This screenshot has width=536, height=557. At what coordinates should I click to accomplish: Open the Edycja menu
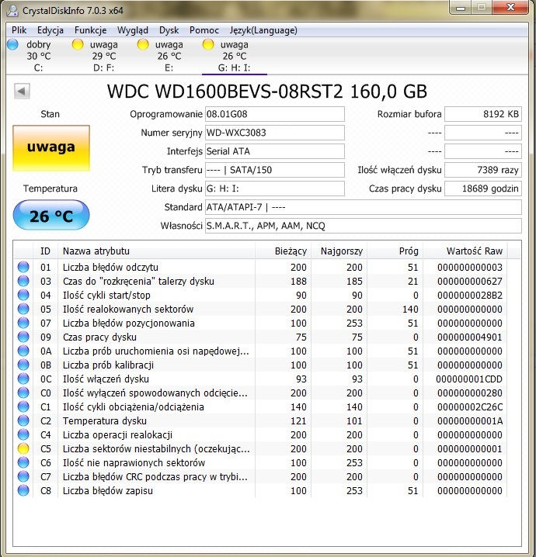50,30
